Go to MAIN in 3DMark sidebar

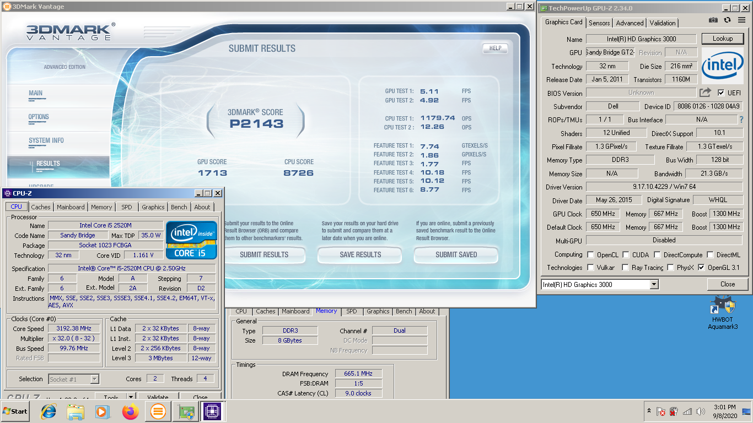36,93
